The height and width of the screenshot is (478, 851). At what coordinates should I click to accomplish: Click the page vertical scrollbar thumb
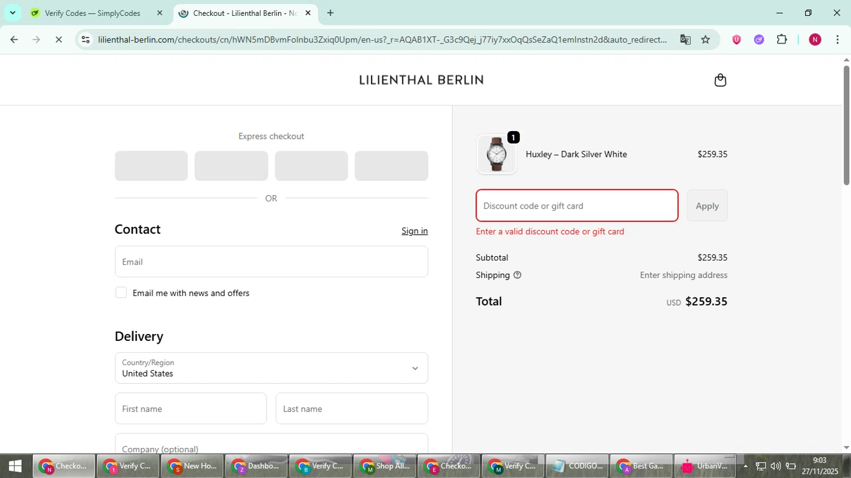(x=846, y=125)
